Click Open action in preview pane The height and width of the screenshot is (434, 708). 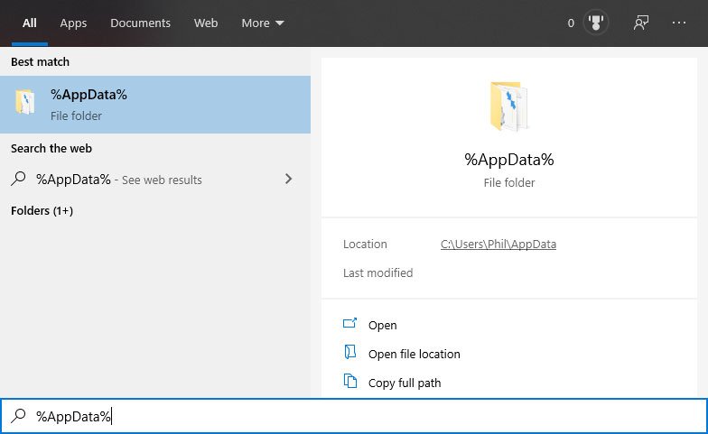[x=383, y=325]
